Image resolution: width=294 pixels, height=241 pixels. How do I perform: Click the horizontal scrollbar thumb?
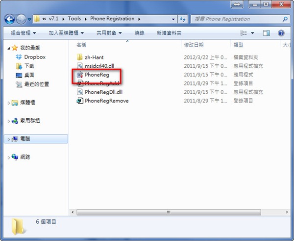(169, 212)
